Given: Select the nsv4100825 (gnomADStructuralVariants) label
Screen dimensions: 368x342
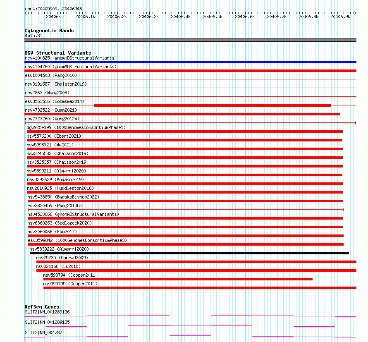Looking at the screenshot, I should 71,58.
